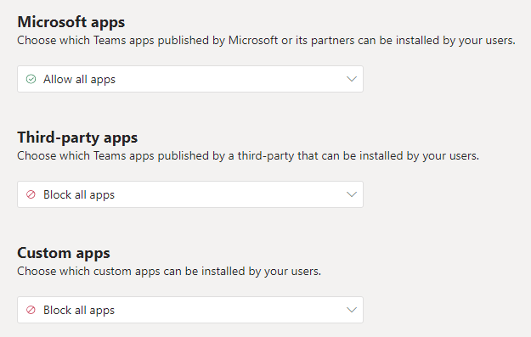Click the 'Choose which custom apps' description
This screenshot has height=337, width=531.
pos(169,272)
